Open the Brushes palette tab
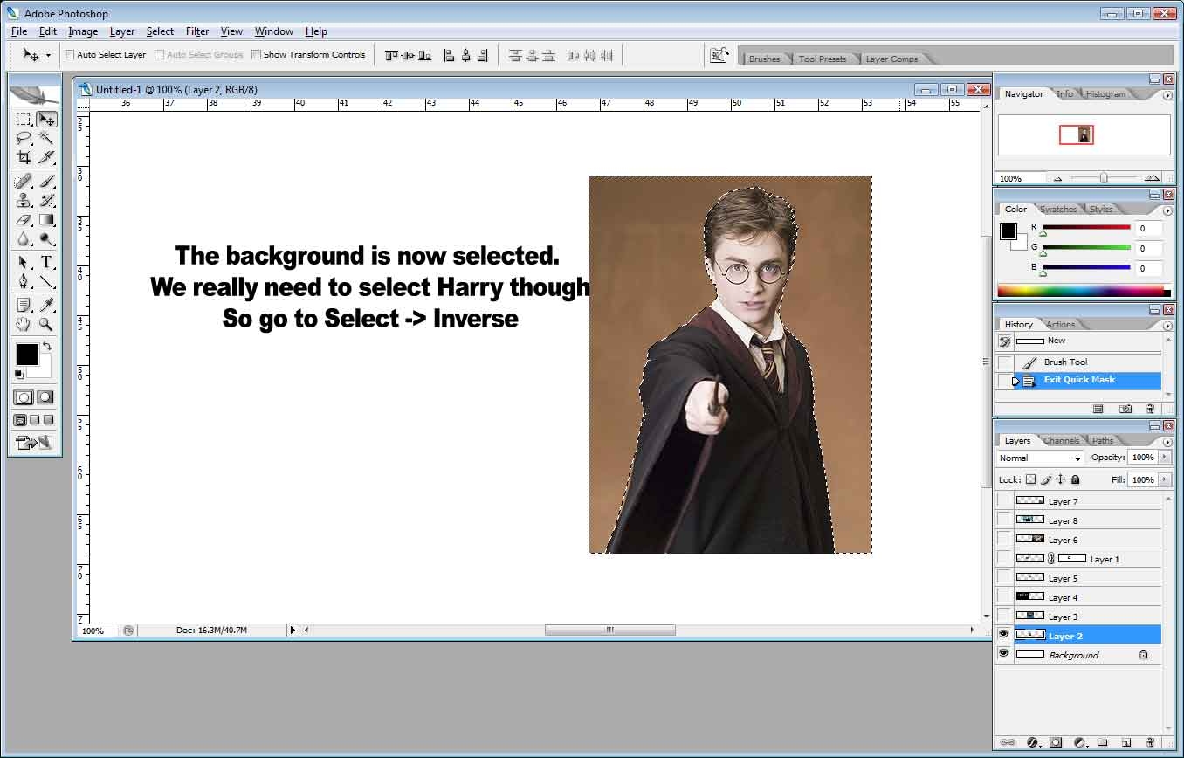The height and width of the screenshot is (758, 1184). (x=764, y=59)
